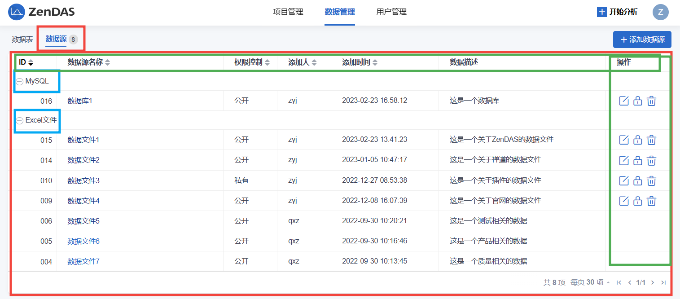Open the 项目管理 menu
Viewport: 680px width, 299px height.
(288, 12)
